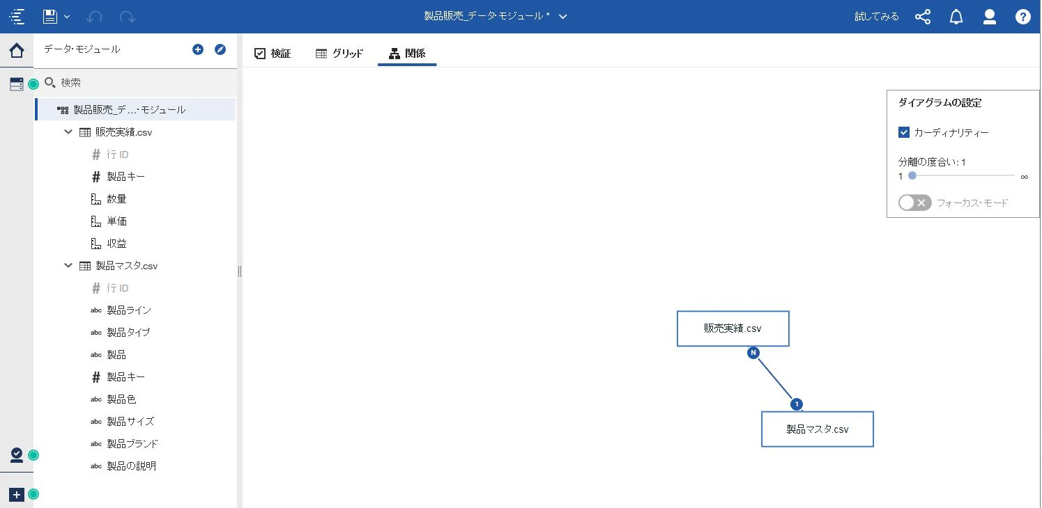Collapse the 製品マスタ.csv table
The image size is (1042, 508).
68,265
